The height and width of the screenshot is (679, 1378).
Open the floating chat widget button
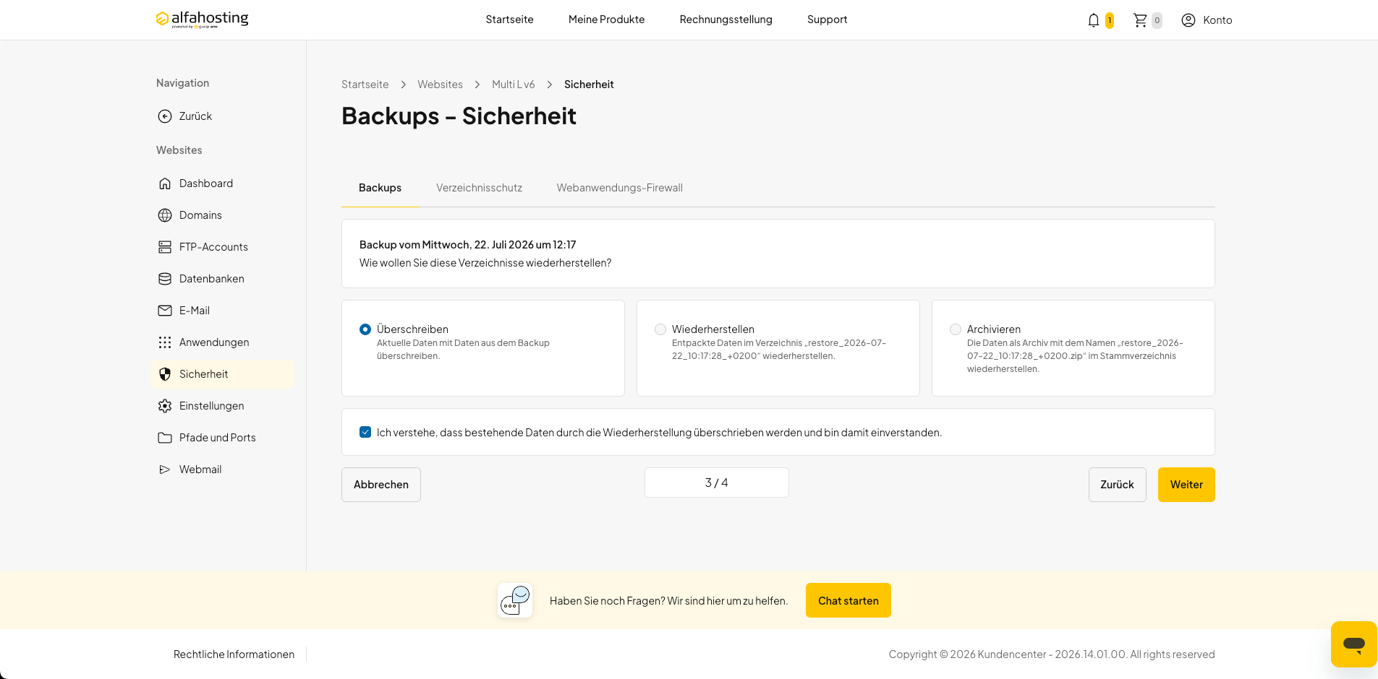(x=1353, y=644)
